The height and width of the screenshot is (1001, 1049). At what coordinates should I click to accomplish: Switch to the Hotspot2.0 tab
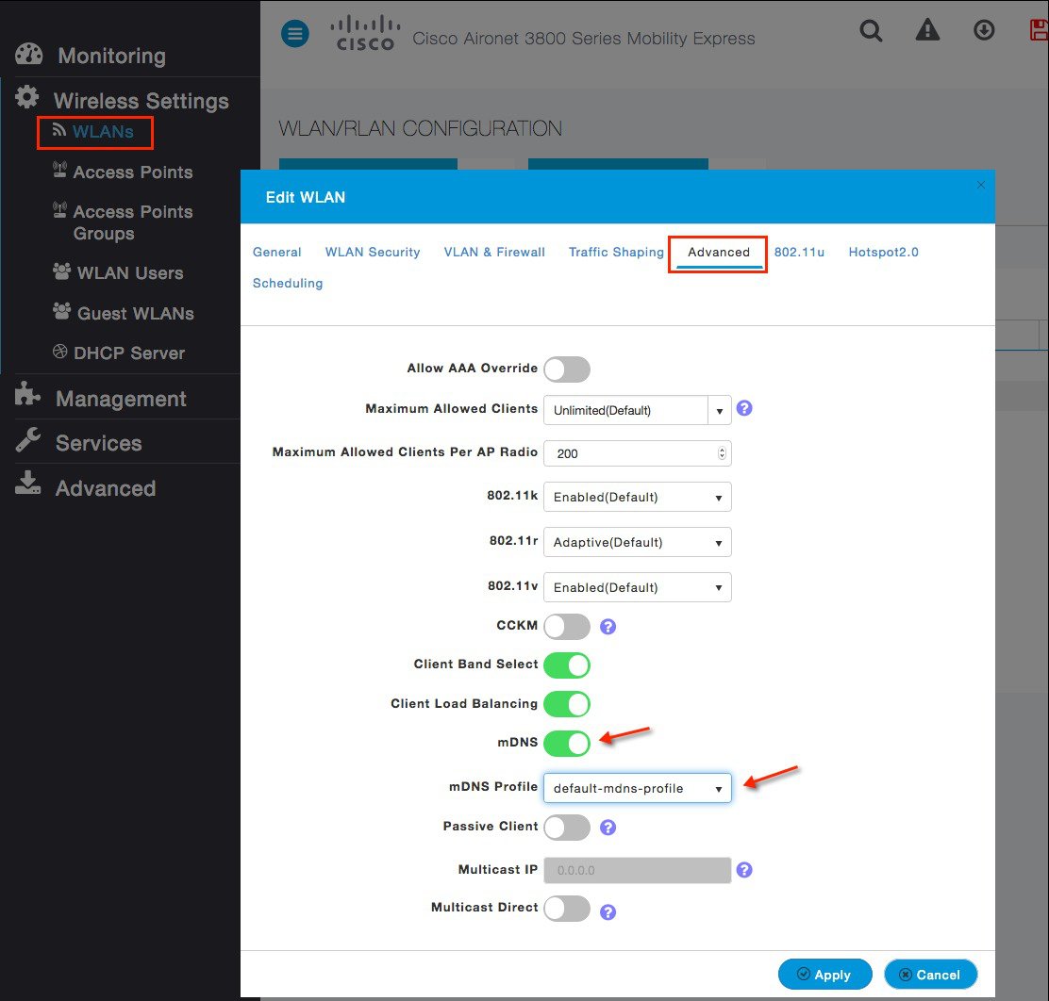pos(883,252)
